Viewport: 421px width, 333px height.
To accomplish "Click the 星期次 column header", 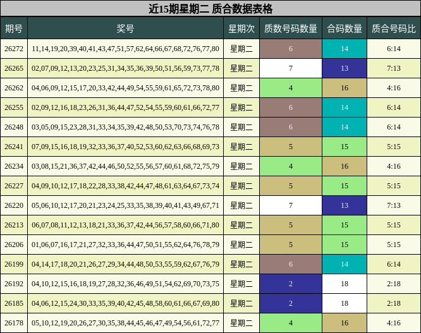I will 241,28.
